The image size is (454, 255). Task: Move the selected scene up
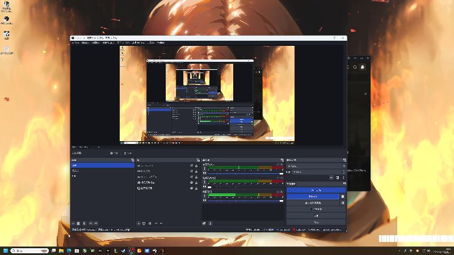[91, 223]
